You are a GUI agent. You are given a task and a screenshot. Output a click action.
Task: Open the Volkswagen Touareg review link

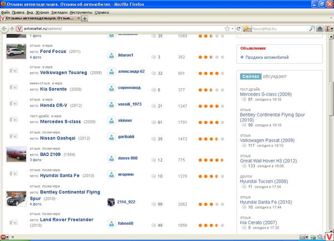click(x=63, y=73)
